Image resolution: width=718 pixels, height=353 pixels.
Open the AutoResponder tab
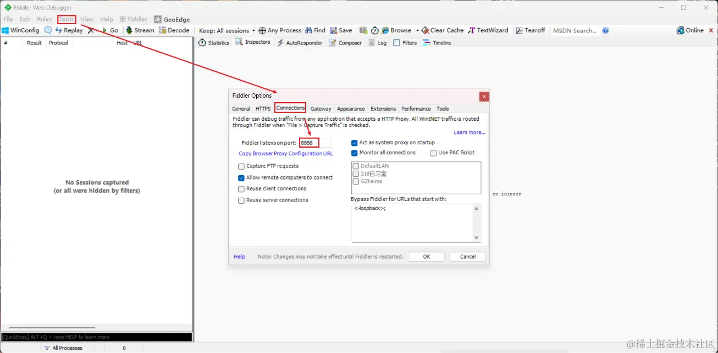pos(300,43)
